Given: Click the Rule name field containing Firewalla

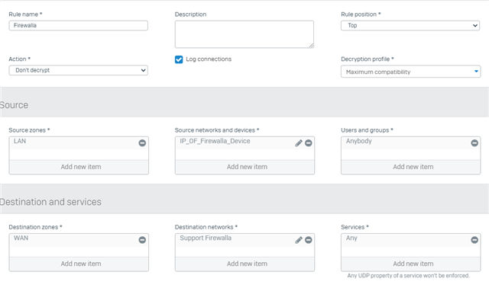Looking at the screenshot, I should 78,25.
